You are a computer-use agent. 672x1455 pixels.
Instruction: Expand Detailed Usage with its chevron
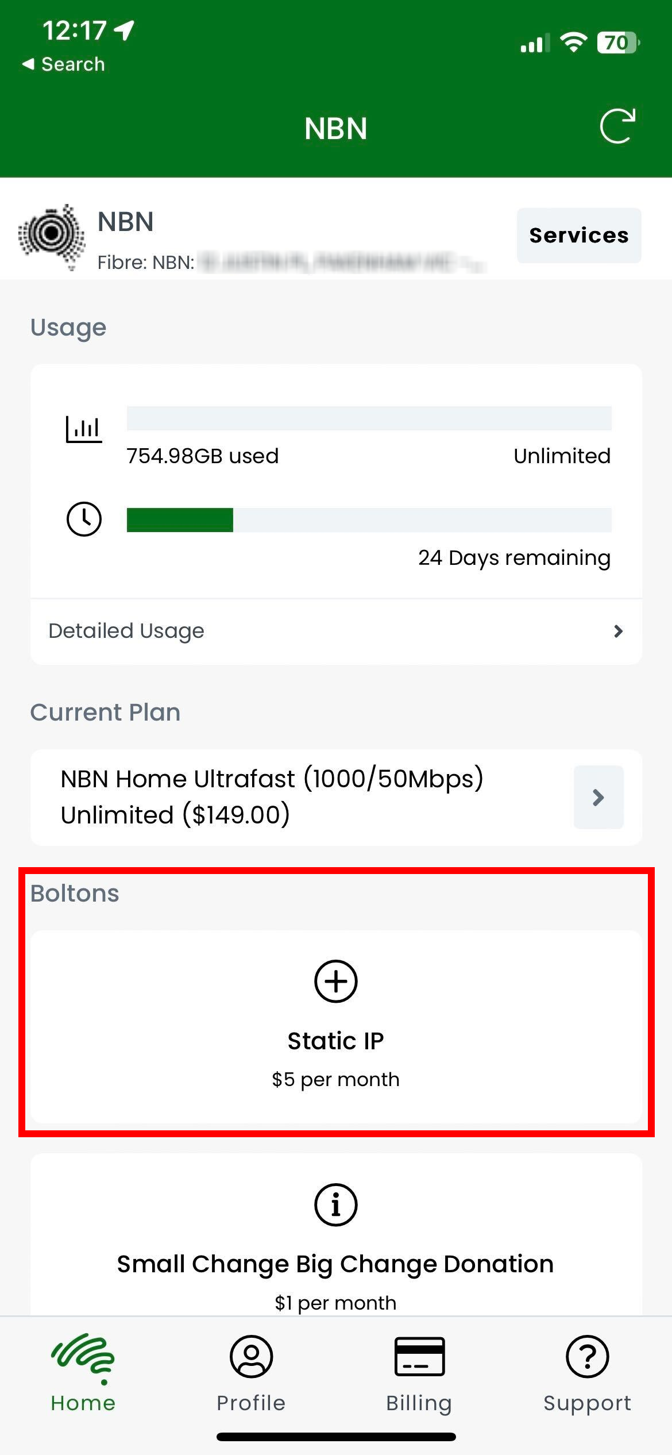coord(618,631)
